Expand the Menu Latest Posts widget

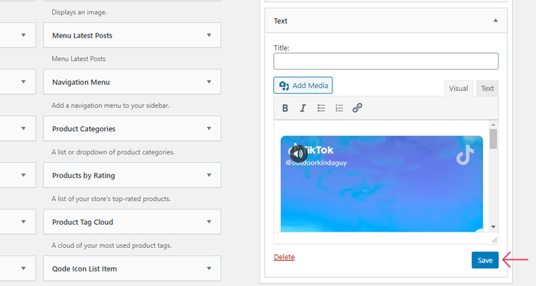209,35
